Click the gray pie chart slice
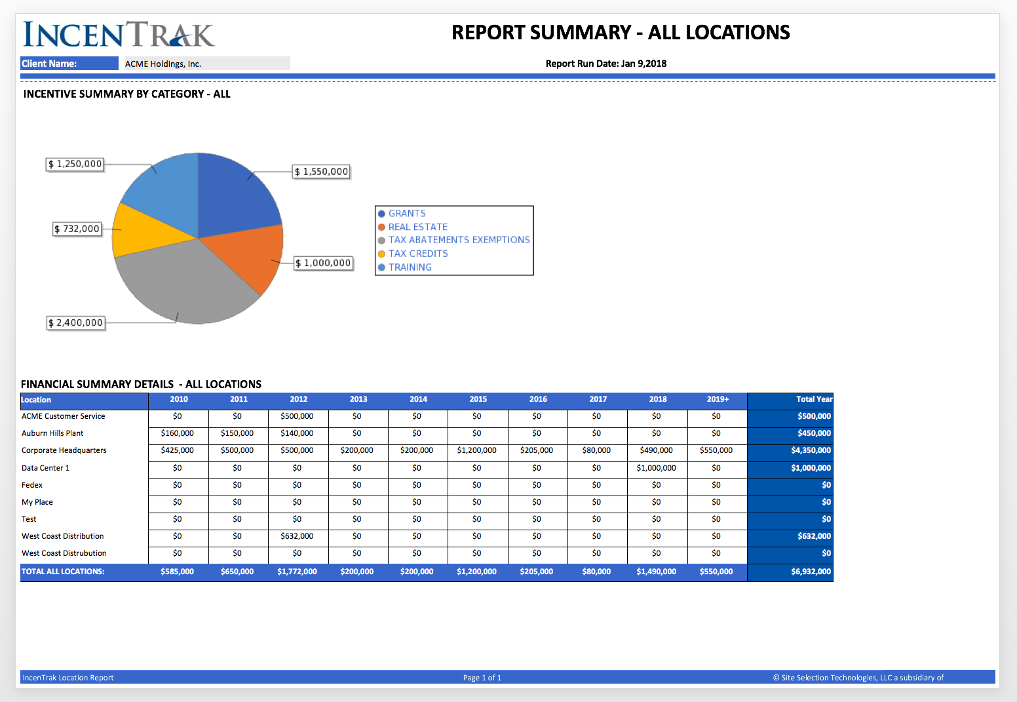Screen dimensions: 1017x702 click(x=183, y=282)
